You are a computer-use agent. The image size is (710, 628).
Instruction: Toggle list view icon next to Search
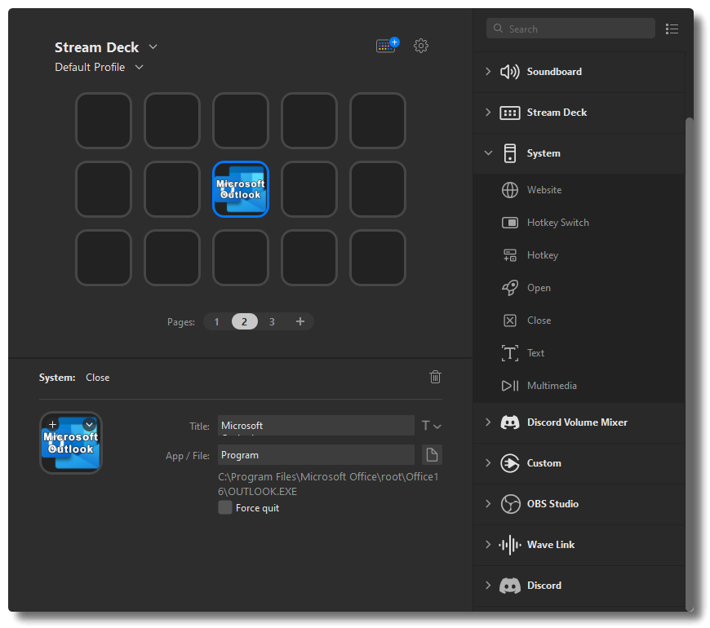(x=672, y=29)
